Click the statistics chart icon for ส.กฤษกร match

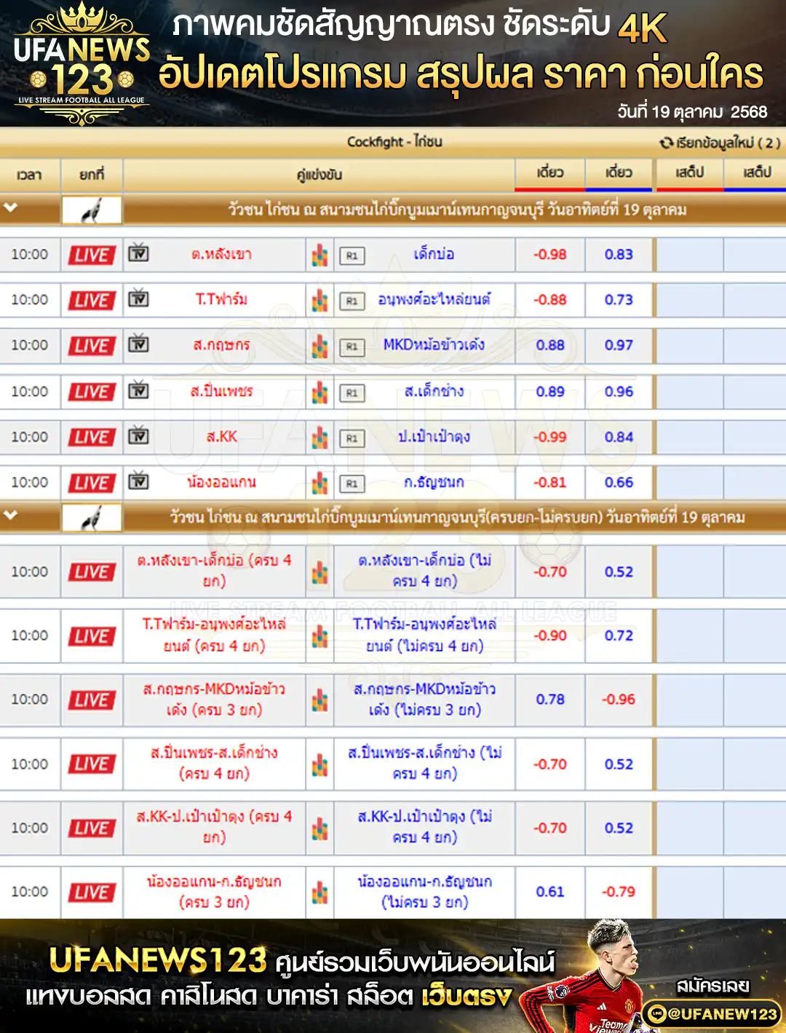pyautogui.click(x=319, y=346)
